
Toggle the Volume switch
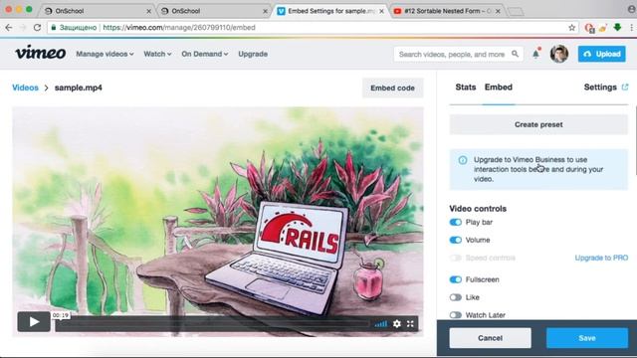456,240
